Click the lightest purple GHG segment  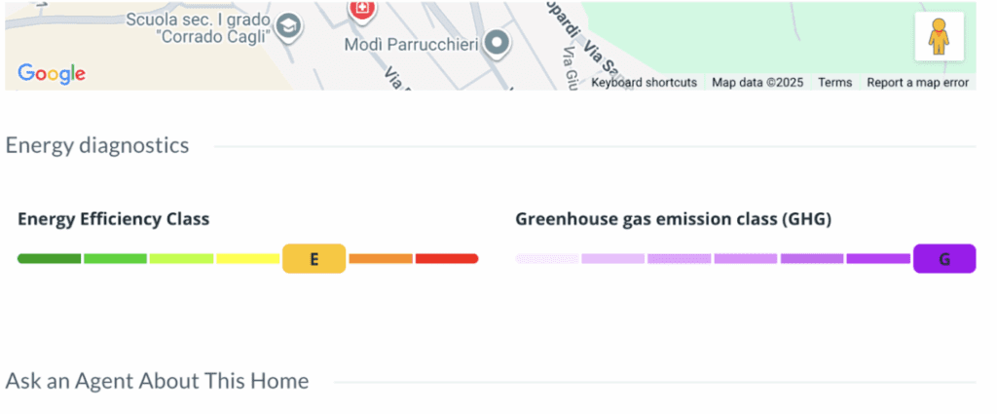pyautogui.click(x=547, y=259)
